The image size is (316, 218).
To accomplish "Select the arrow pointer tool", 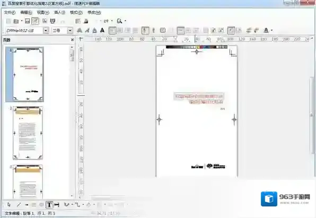I will tap(8, 205).
